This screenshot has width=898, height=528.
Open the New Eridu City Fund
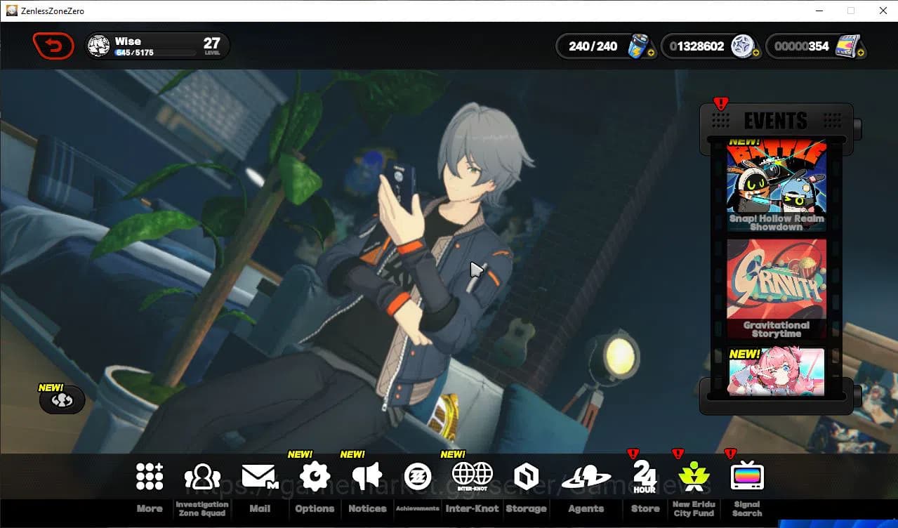tap(693, 475)
